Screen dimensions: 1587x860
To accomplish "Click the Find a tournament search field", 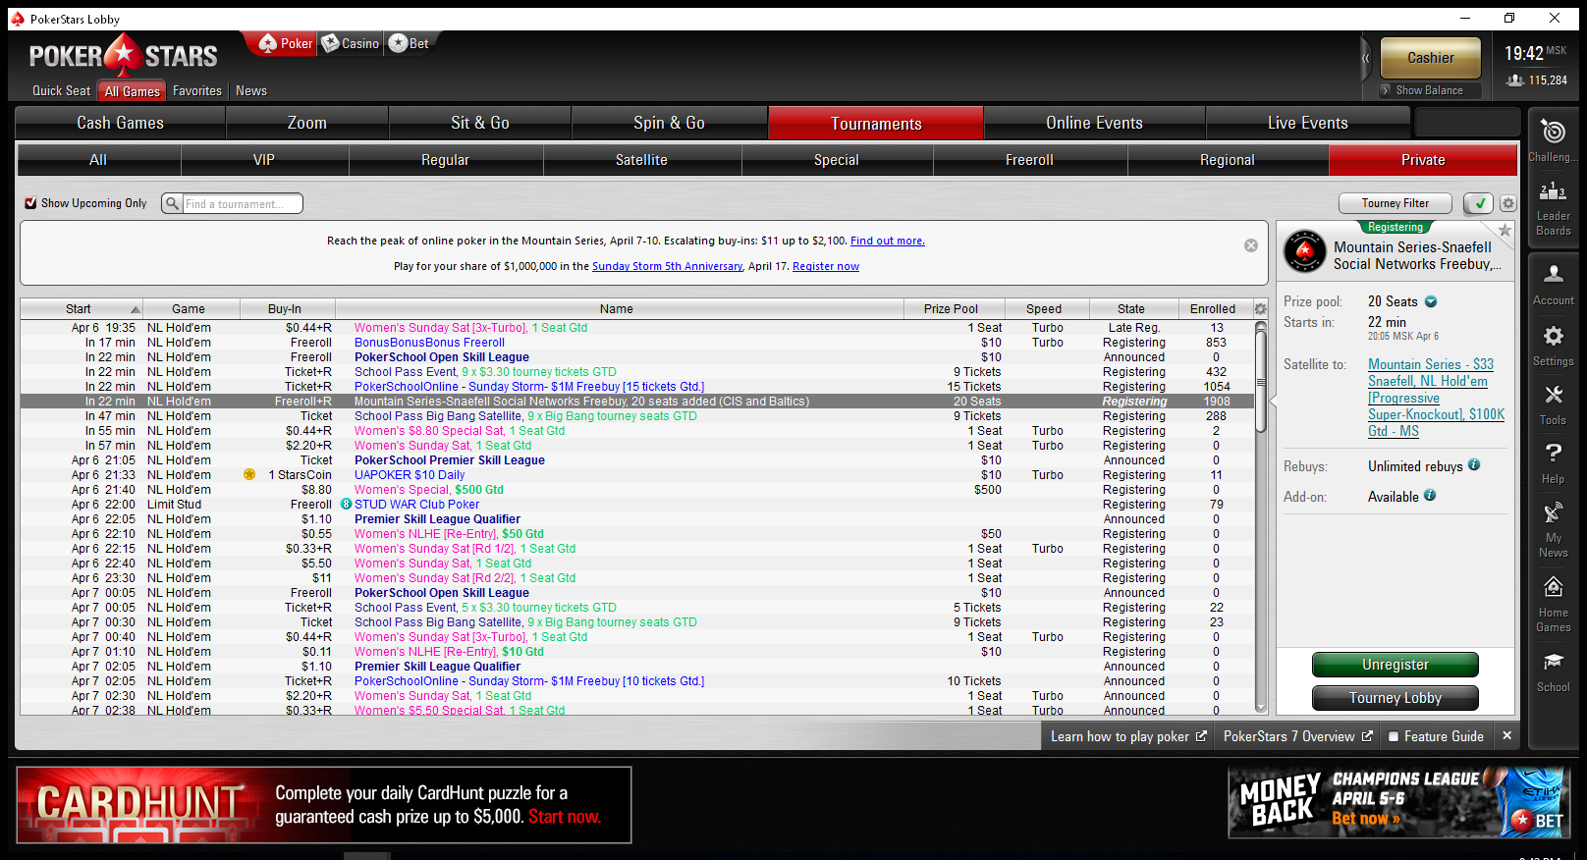I will 242,203.
